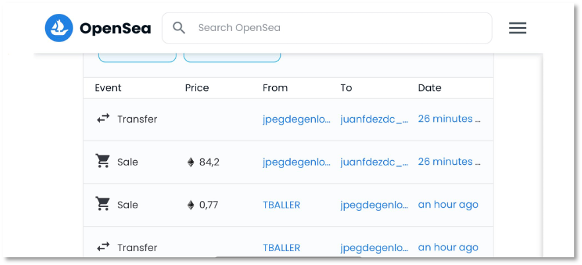Click the Ethereum icon beside 84,2

(191, 162)
